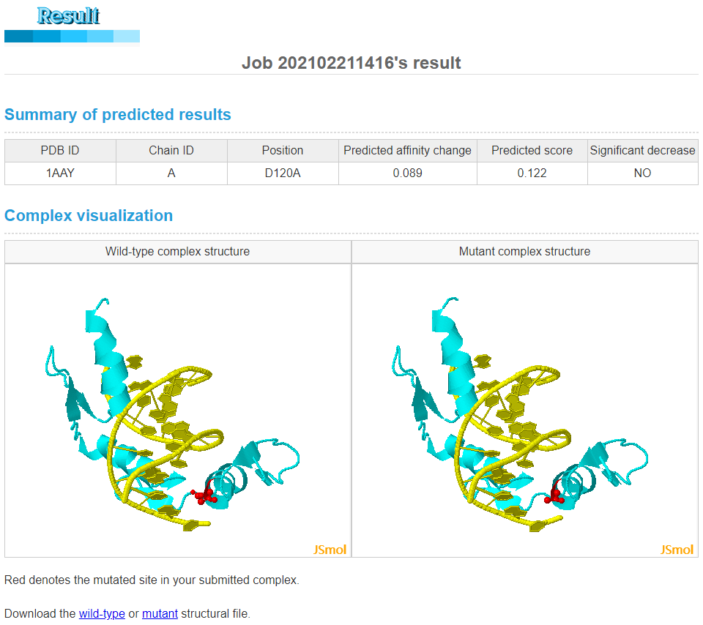
Task: Open the wild-type structural file link
Action: tap(102, 613)
